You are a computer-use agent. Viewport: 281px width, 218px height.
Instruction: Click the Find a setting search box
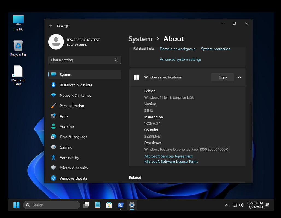pos(82,60)
